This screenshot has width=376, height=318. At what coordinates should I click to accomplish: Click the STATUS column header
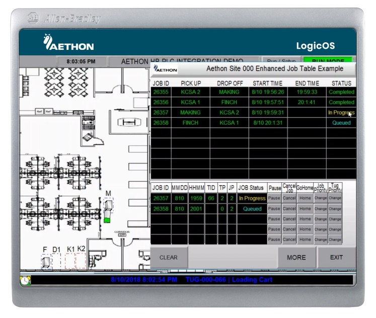[x=341, y=84]
